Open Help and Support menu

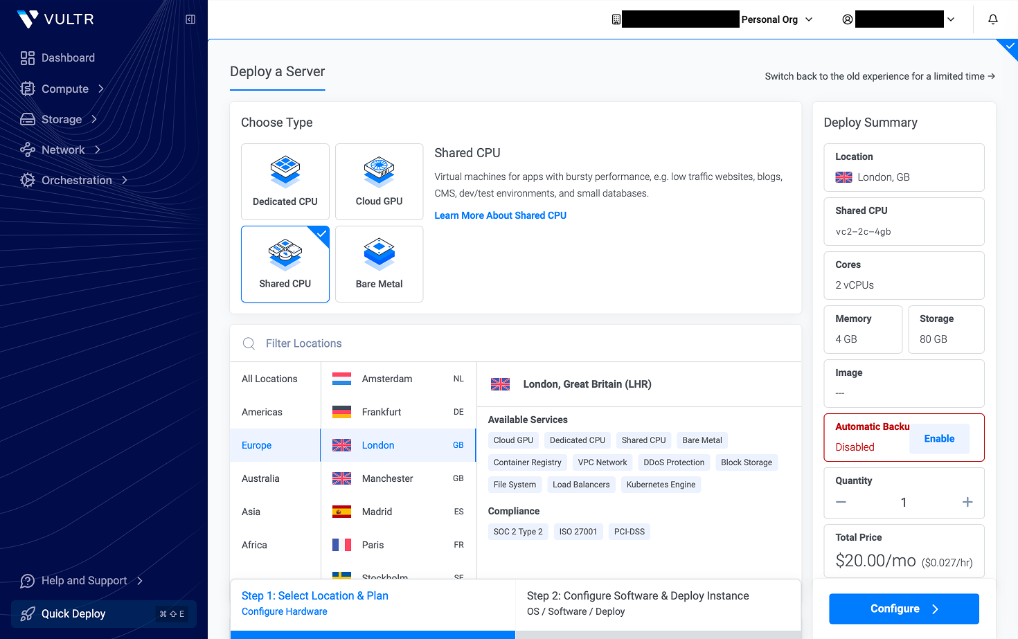click(x=82, y=581)
